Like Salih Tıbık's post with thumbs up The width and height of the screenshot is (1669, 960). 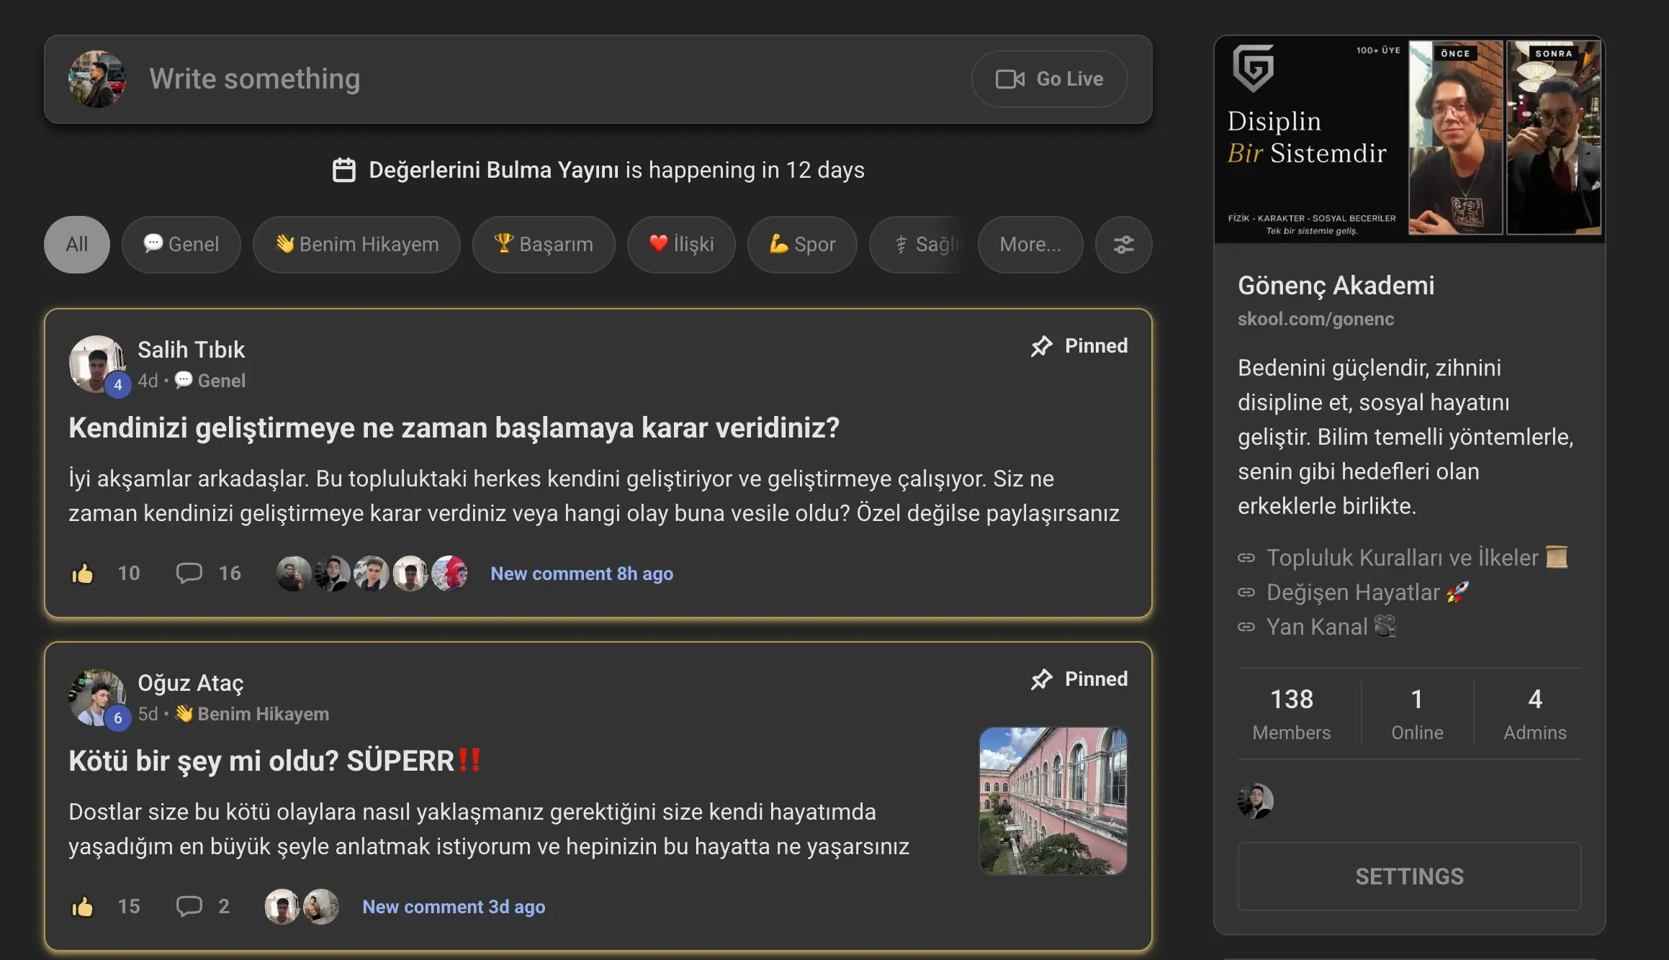[83, 574]
